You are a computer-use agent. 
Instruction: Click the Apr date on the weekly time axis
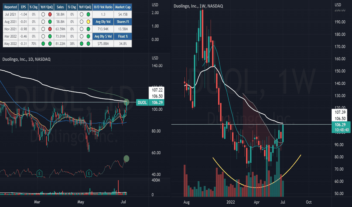click(x=256, y=202)
